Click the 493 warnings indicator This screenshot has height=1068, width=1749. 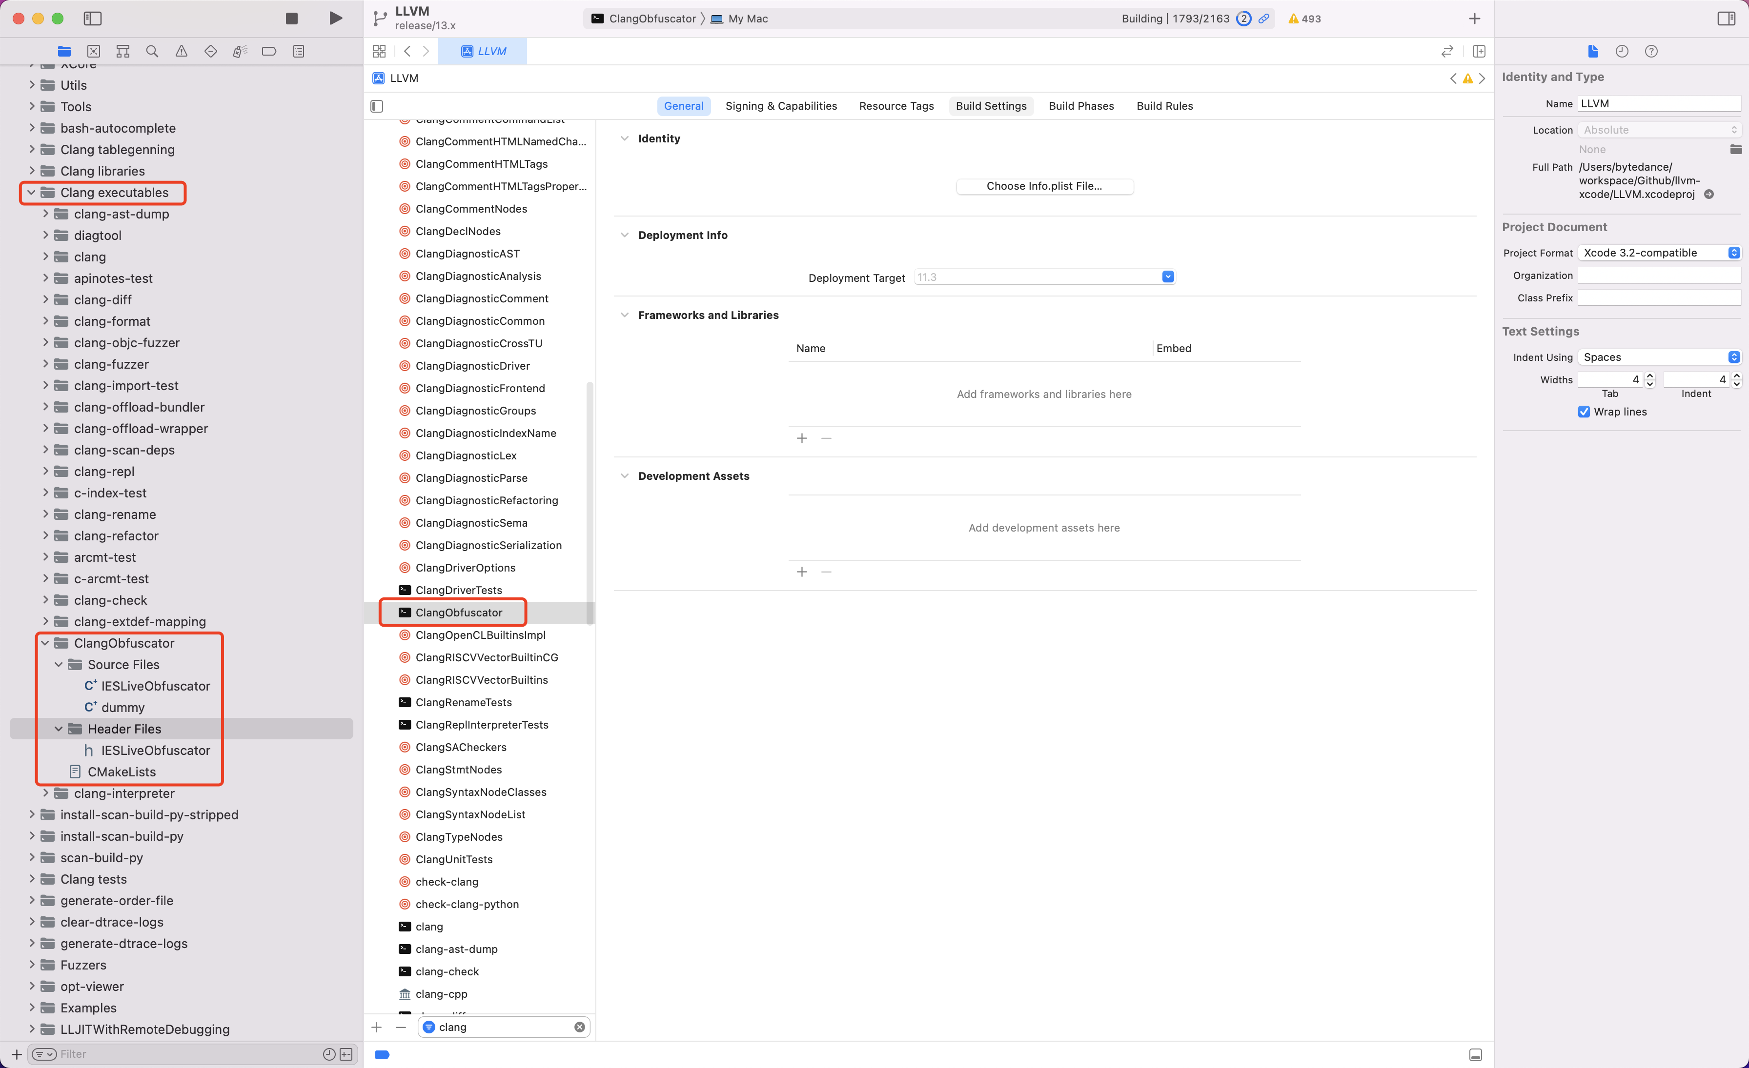click(x=1304, y=19)
